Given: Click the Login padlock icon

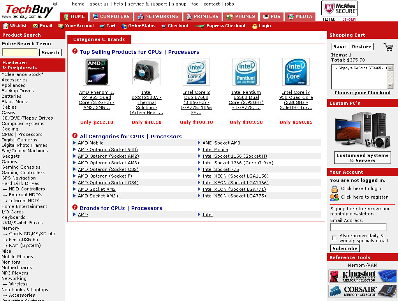Looking at the screenshot, I should (255, 26).
